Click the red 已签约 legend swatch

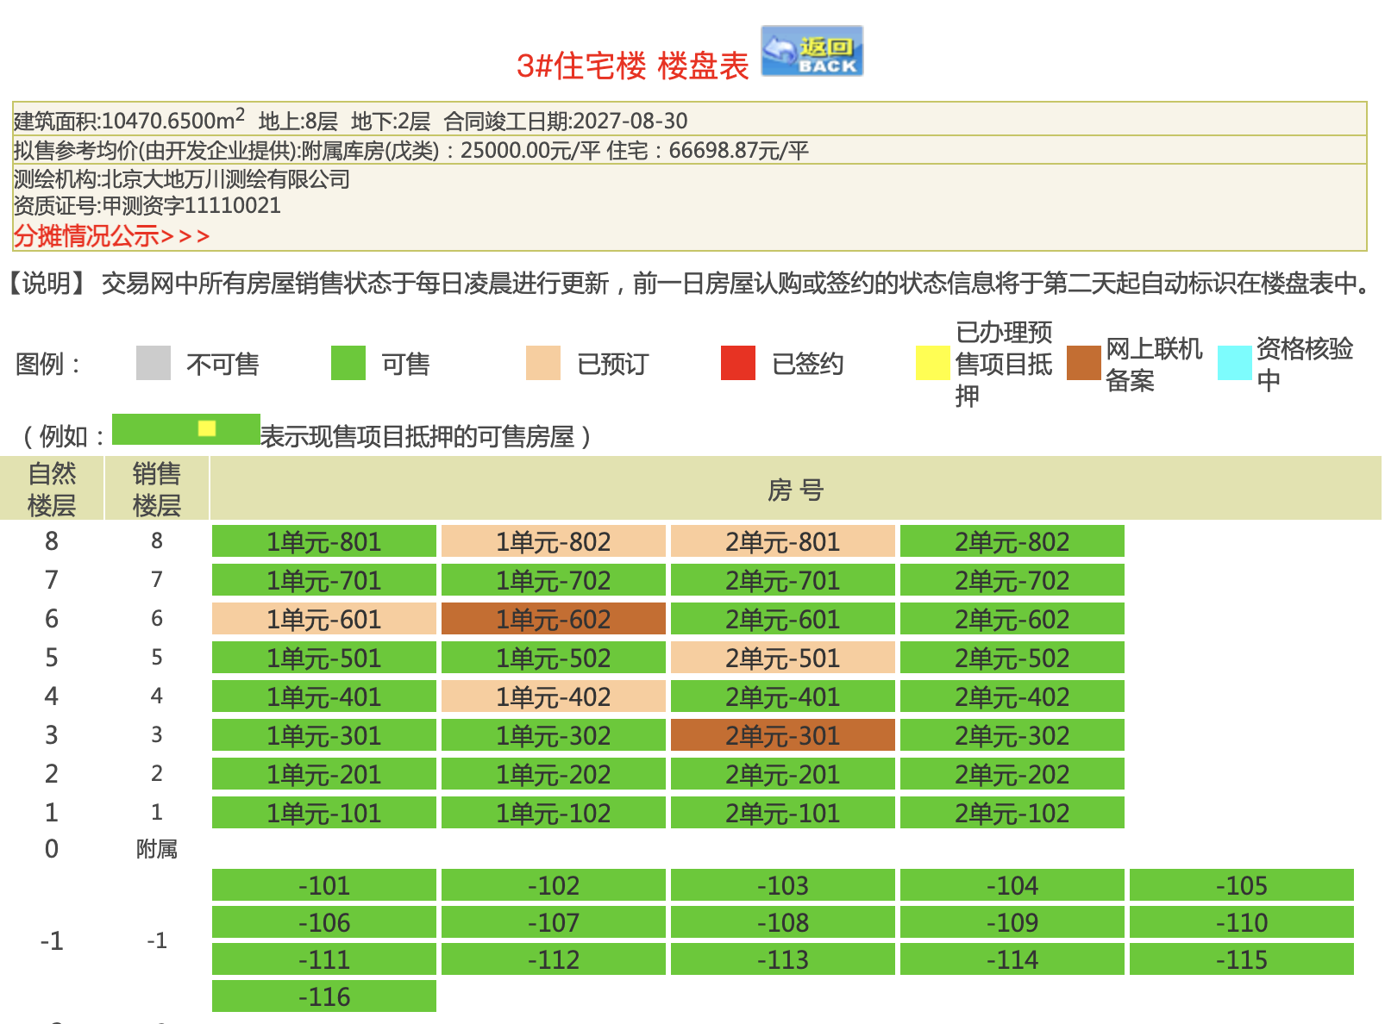click(x=738, y=363)
